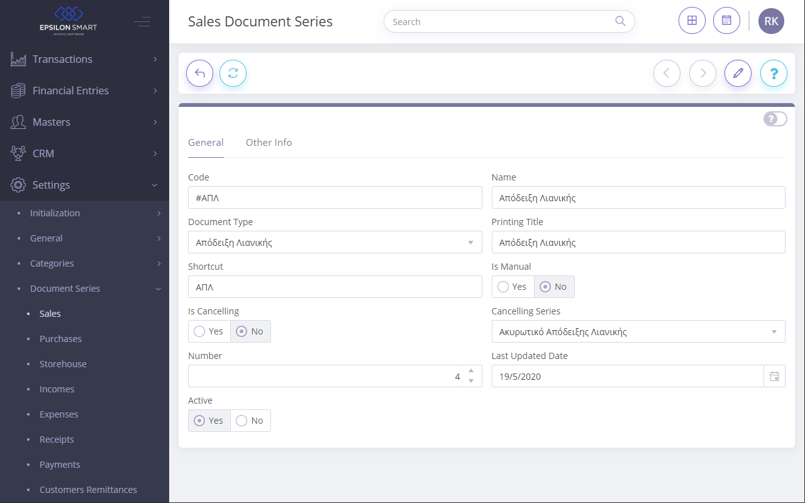This screenshot has height=503, width=805.
Task: Open the Customers Remittances page
Action: pos(88,489)
